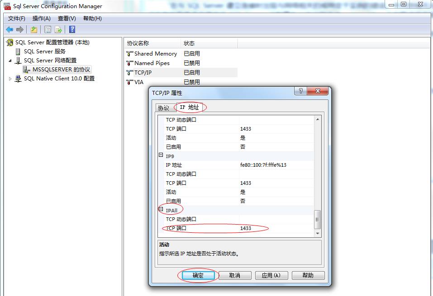Collapse the IPAll section
Image resolution: width=433 pixels, height=296 pixels.
coord(162,209)
